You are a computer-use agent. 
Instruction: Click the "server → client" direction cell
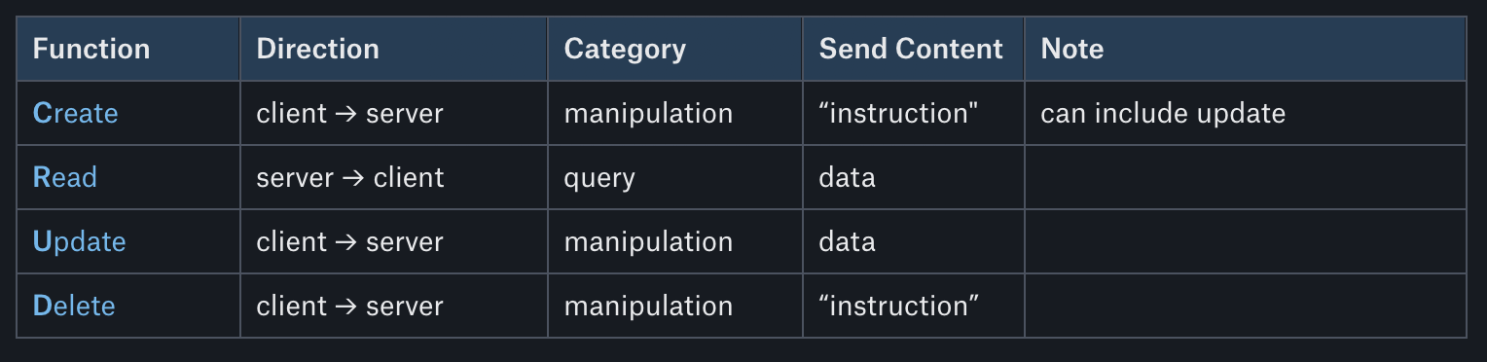(x=394, y=177)
